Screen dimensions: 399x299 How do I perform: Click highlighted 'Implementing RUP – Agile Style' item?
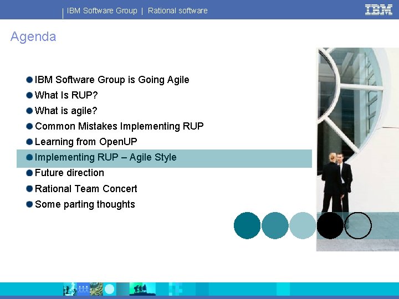[164, 158]
